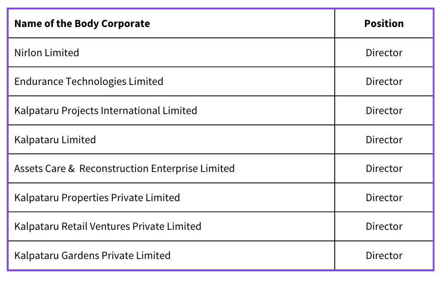Click Director cell in Assets Care row
The width and height of the screenshot is (441, 283).
[384, 169]
